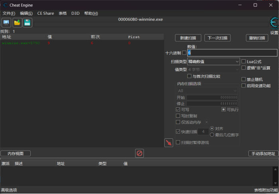Click the red arrow add-to-list icon

(x=169, y=143)
